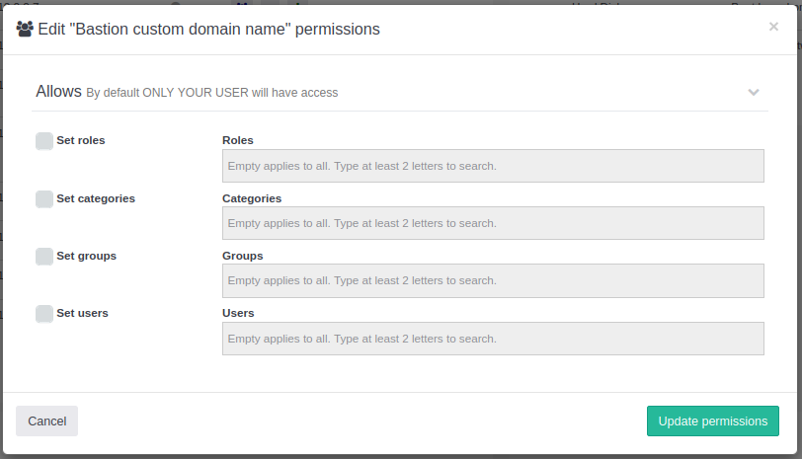Focus the Roles search field

[493, 166]
